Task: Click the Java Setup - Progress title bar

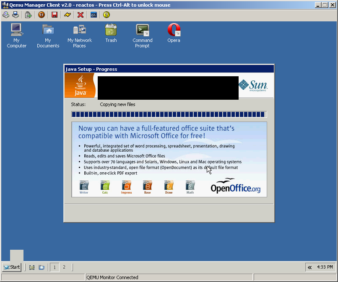Action: point(169,69)
